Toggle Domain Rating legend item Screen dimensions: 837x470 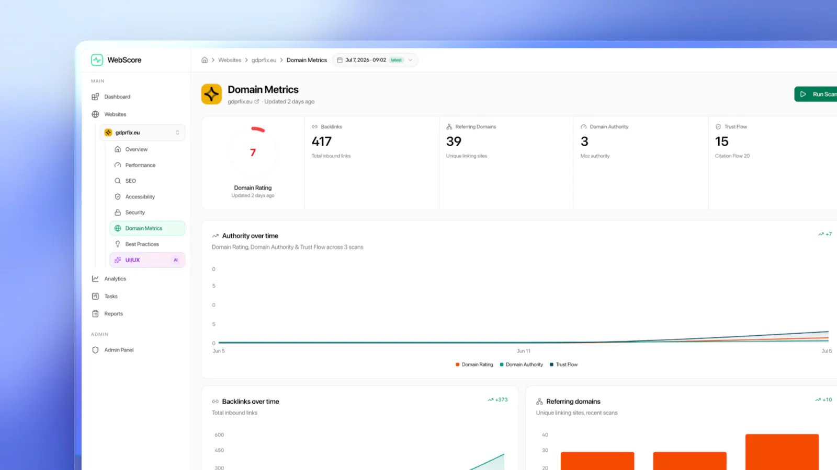[x=474, y=365]
